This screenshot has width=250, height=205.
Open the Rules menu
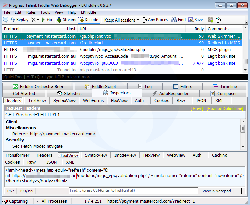[x=31, y=12]
